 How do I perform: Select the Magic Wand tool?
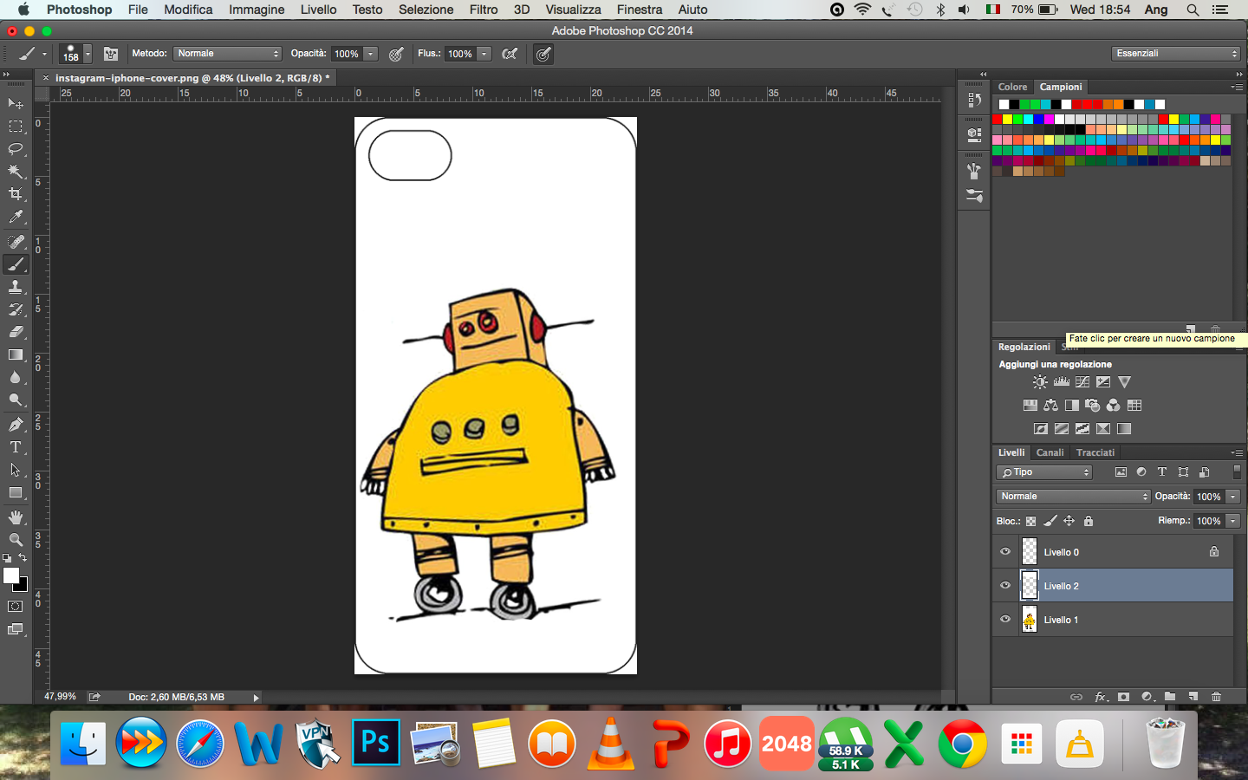16,172
